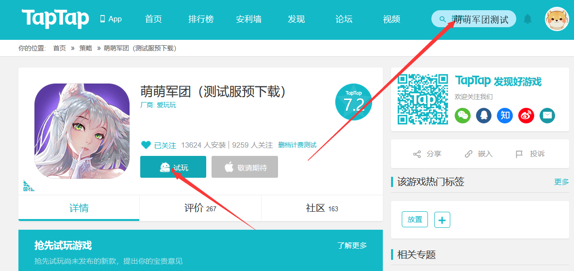The height and width of the screenshot is (271, 574).
Task: Open notifications bell icon
Action: tap(527, 19)
